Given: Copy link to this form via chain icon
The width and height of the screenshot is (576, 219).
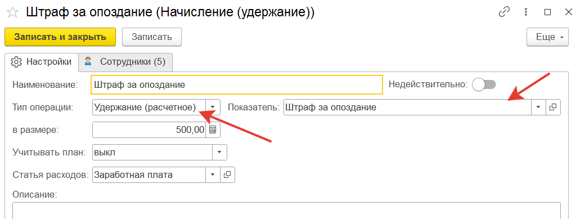Looking at the screenshot, I should (503, 12).
